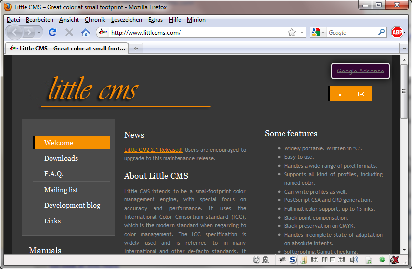This screenshot has width=412, height=269.
Task: Go to the browser home page icon
Action: click(x=86, y=32)
